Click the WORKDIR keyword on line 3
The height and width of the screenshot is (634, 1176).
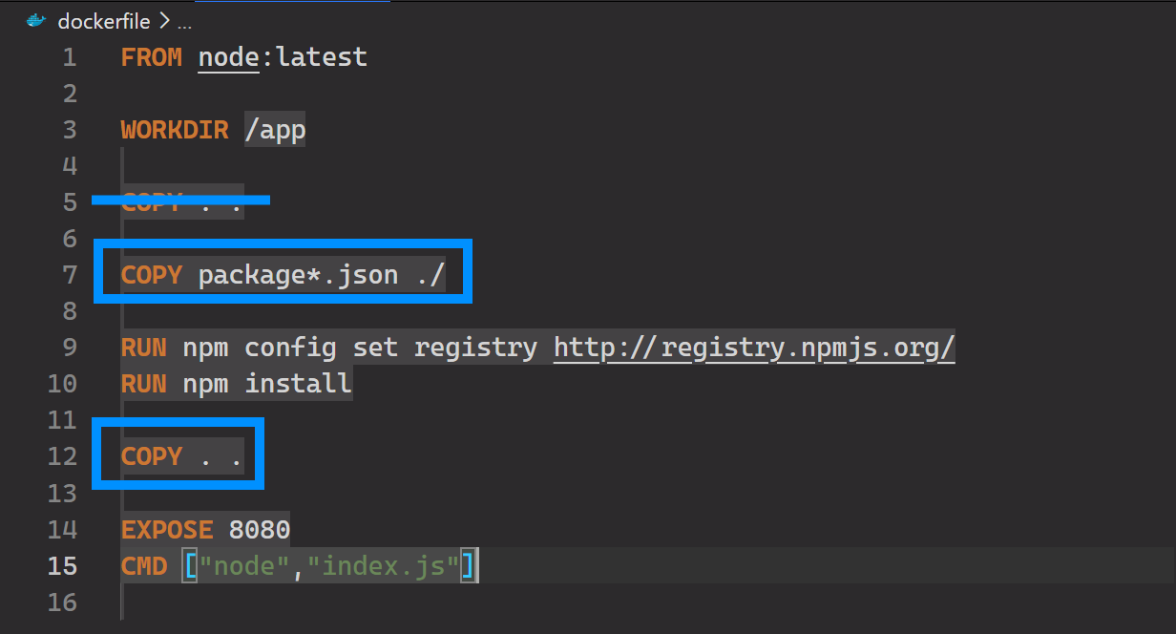175,130
